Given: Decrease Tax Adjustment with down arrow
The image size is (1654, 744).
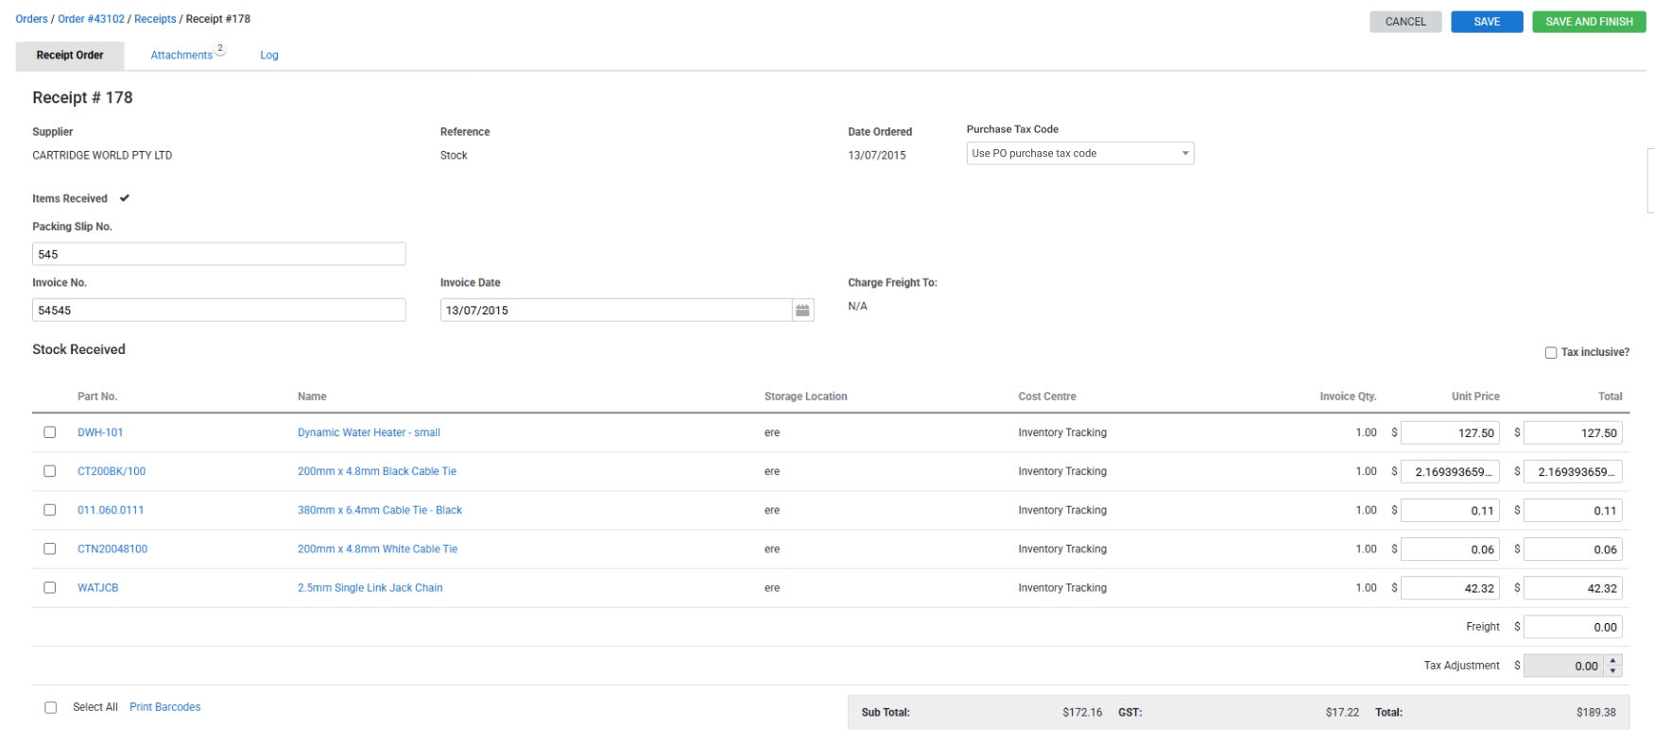Looking at the screenshot, I should tap(1612, 670).
